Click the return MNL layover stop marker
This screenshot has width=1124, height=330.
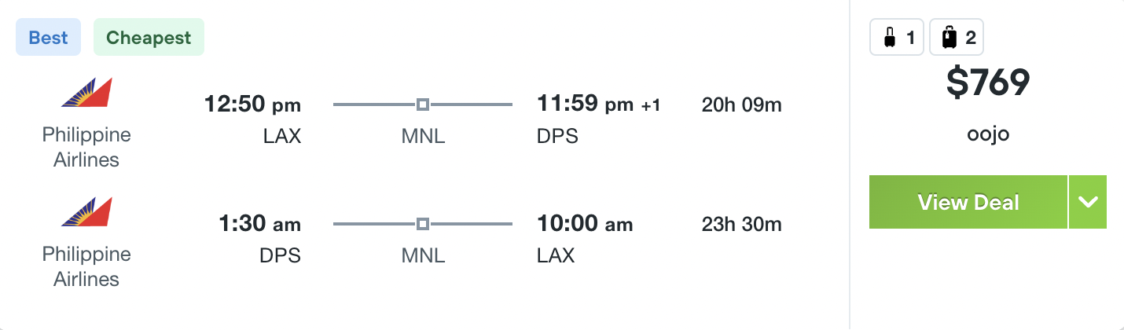tap(423, 224)
